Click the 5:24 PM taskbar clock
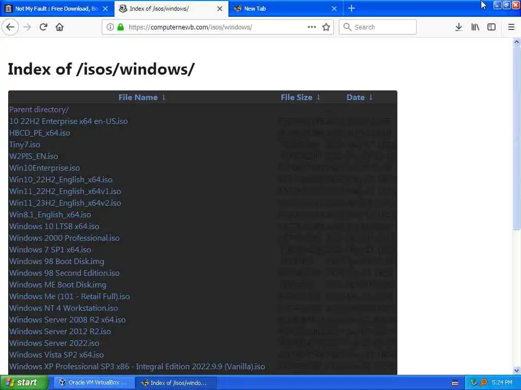521x390 pixels. (502, 383)
